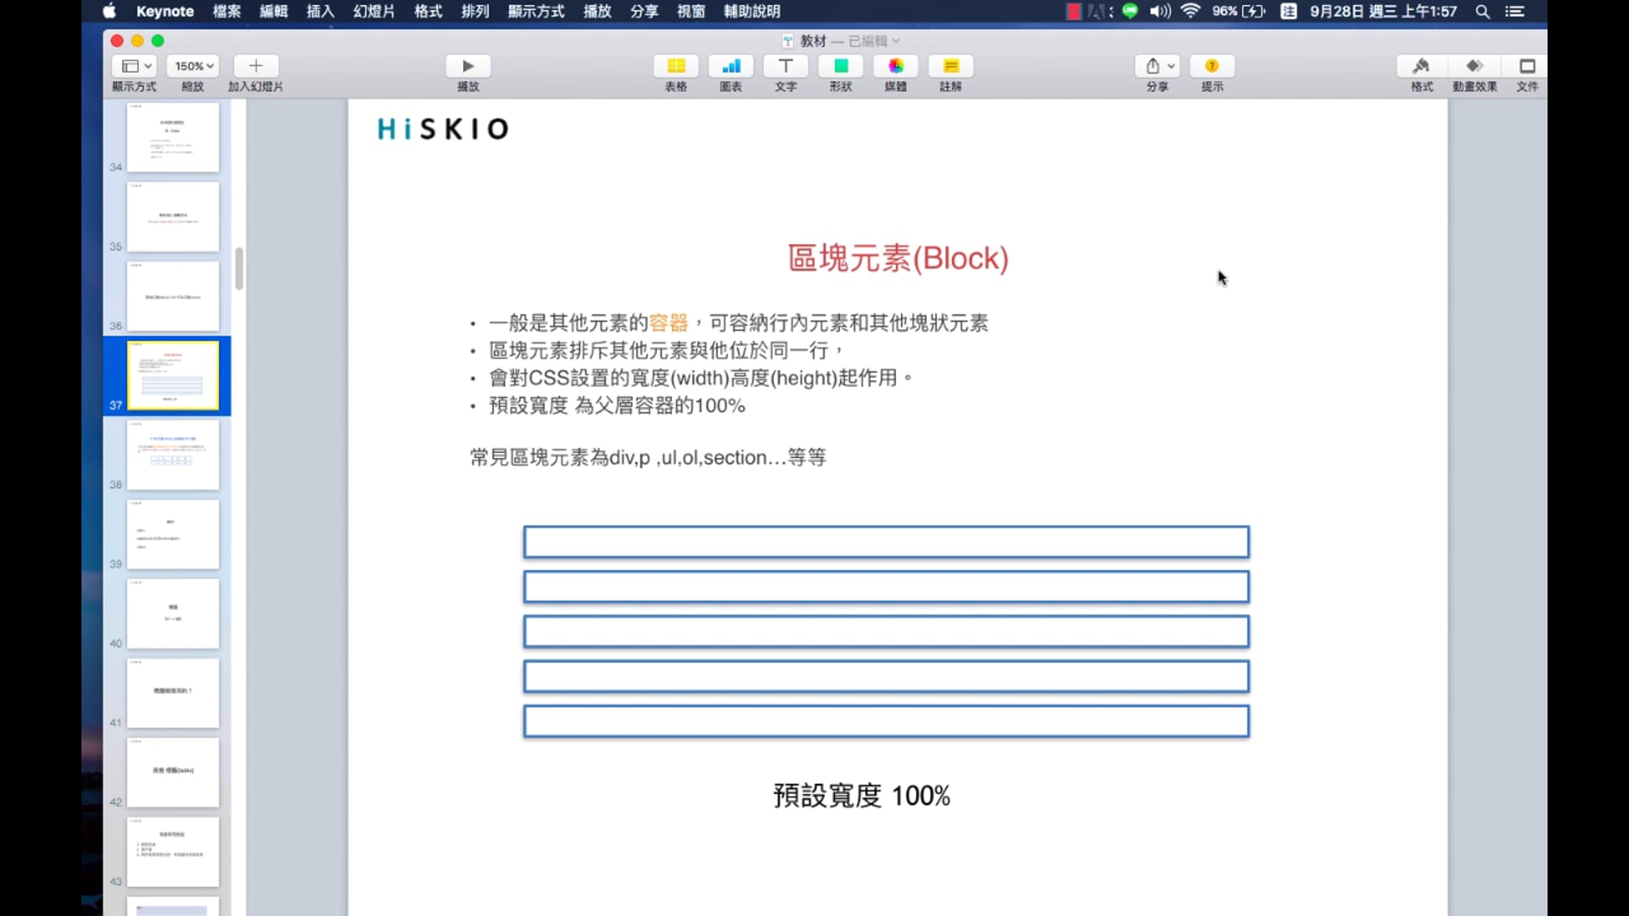Viewport: 1629px width, 916px height.
Task: Open the 150% zoom dropdown
Action: tap(193, 66)
